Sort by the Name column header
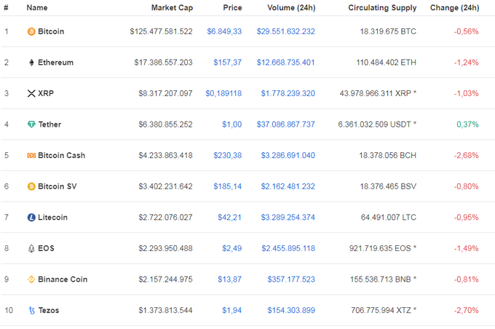 [x=37, y=7]
